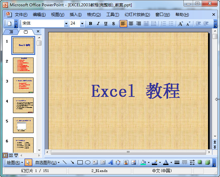Toggle Align Right paragraph button
The width and height of the screenshot is (220, 177).
[139, 24]
